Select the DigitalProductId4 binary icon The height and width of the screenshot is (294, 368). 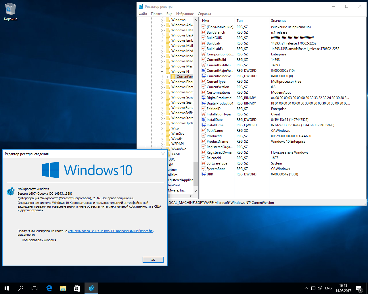pyautogui.click(x=204, y=103)
